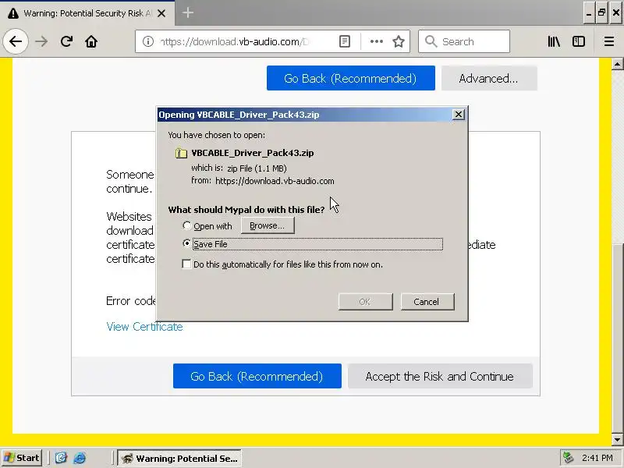Click the https://download.vb-audio.com source text
Viewport: 624px width, 468px height.
(x=275, y=181)
